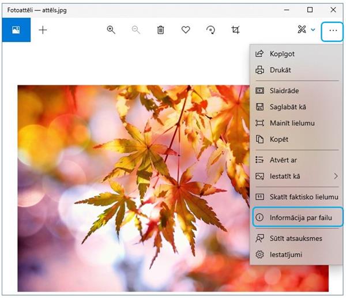Screen dimensions: 346x298
Task: Click the plus Add to icon
Action: coord(43,30)
